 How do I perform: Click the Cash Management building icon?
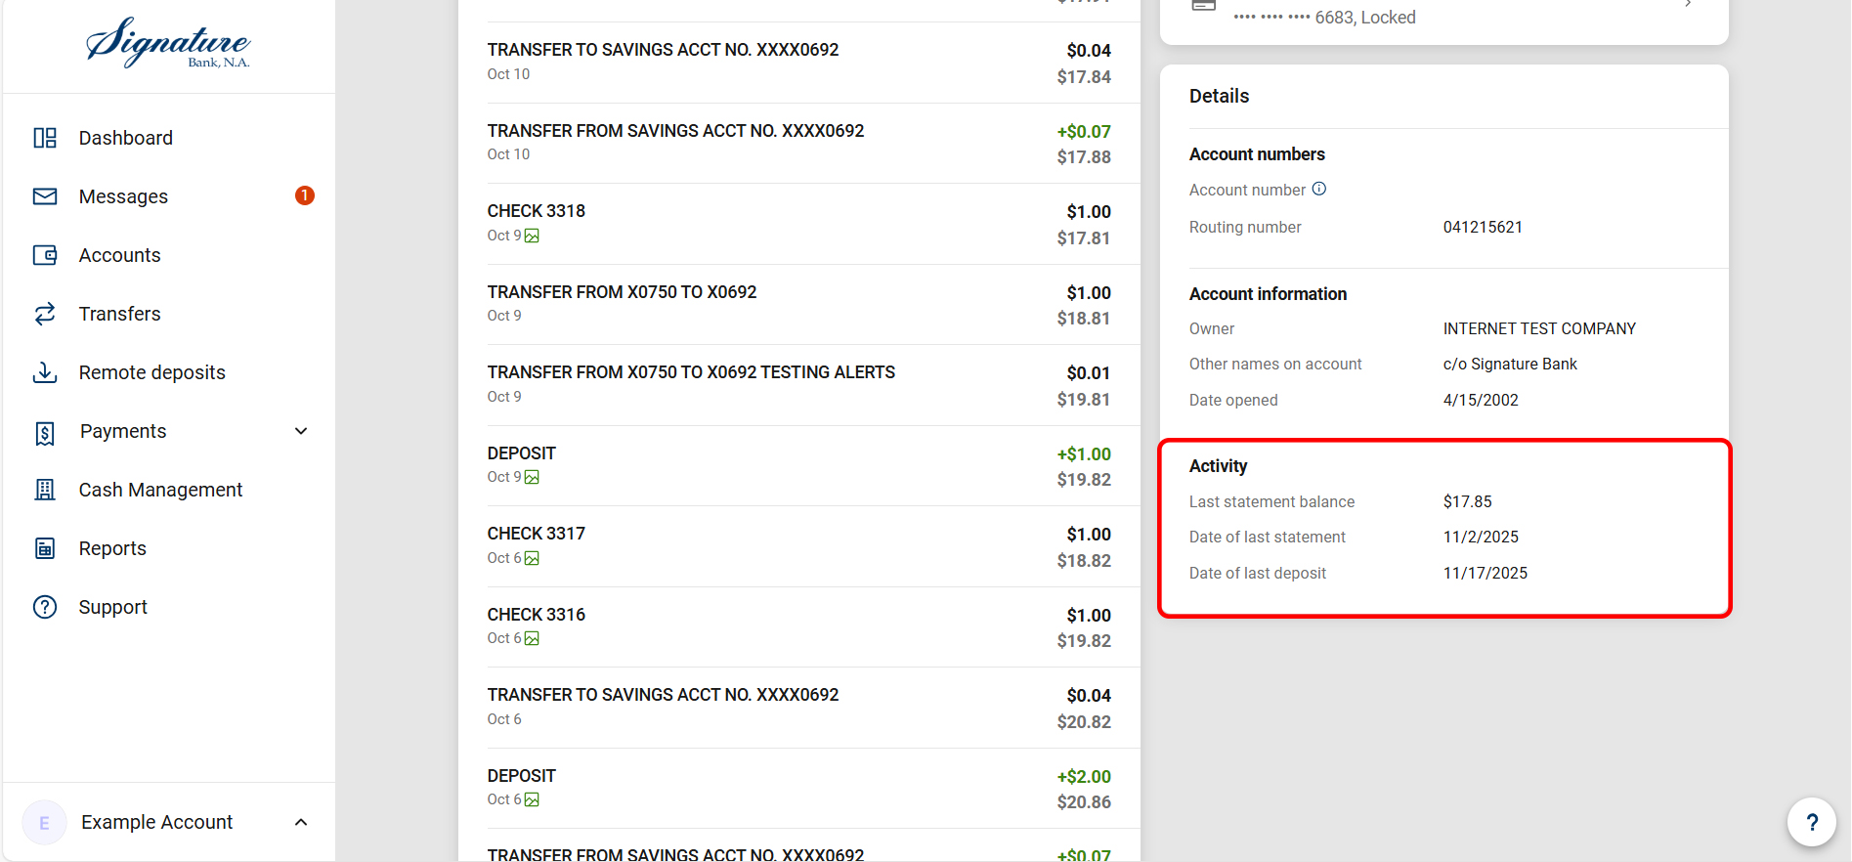(x=45, y=490)
